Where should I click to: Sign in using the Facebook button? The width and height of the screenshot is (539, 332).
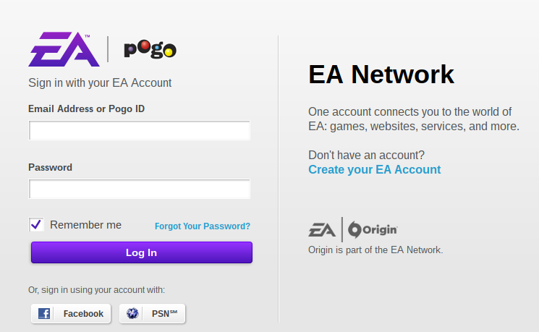click(71, 313)
